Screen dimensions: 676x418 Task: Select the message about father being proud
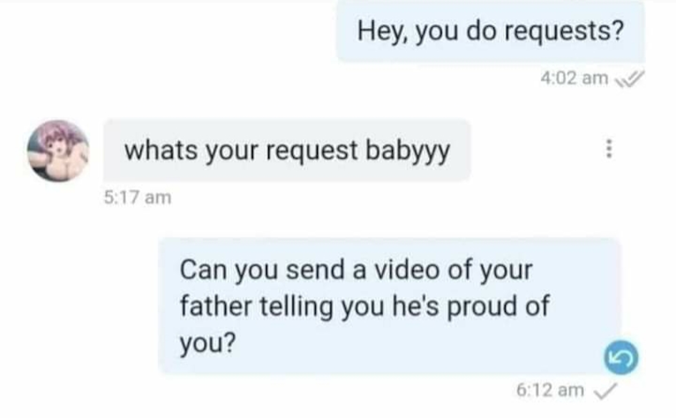point(389,306)
